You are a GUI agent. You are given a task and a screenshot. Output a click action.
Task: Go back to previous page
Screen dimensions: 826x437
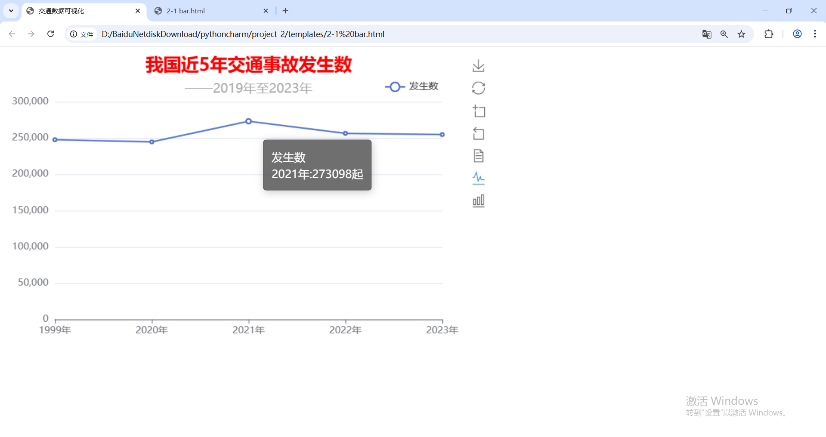coord(12,34)
